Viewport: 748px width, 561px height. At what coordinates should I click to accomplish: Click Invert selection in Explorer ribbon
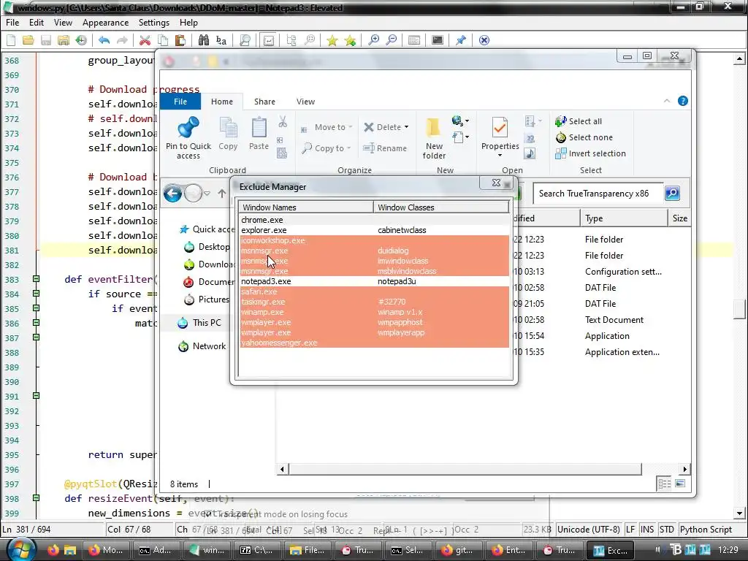click(590, 153)
